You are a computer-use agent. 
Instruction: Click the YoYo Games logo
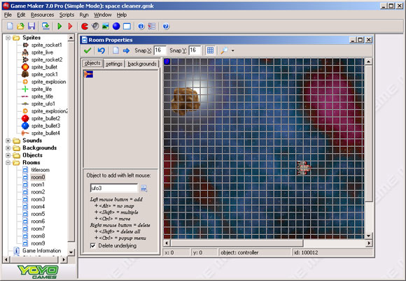[38, 272]
